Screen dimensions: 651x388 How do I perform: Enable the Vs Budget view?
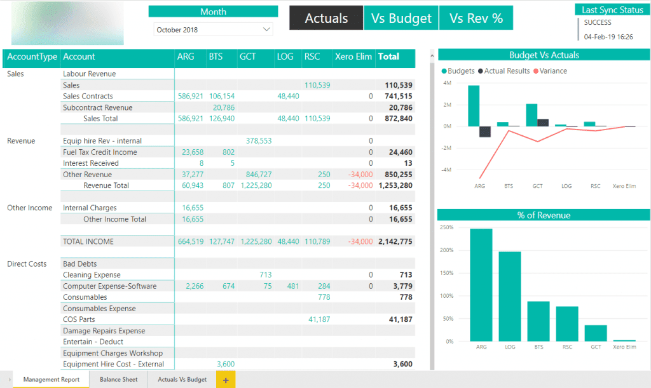[401, 18]
